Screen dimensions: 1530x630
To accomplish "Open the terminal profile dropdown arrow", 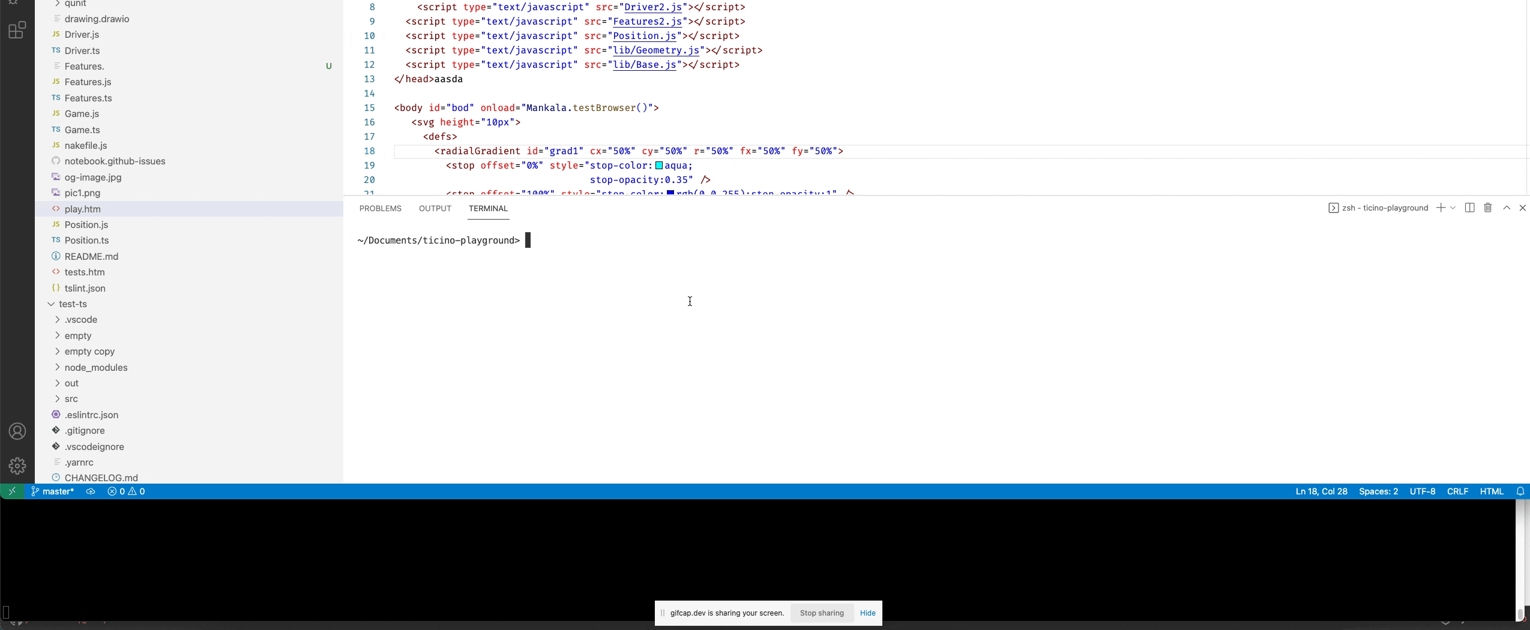I will pos(1454,207).
